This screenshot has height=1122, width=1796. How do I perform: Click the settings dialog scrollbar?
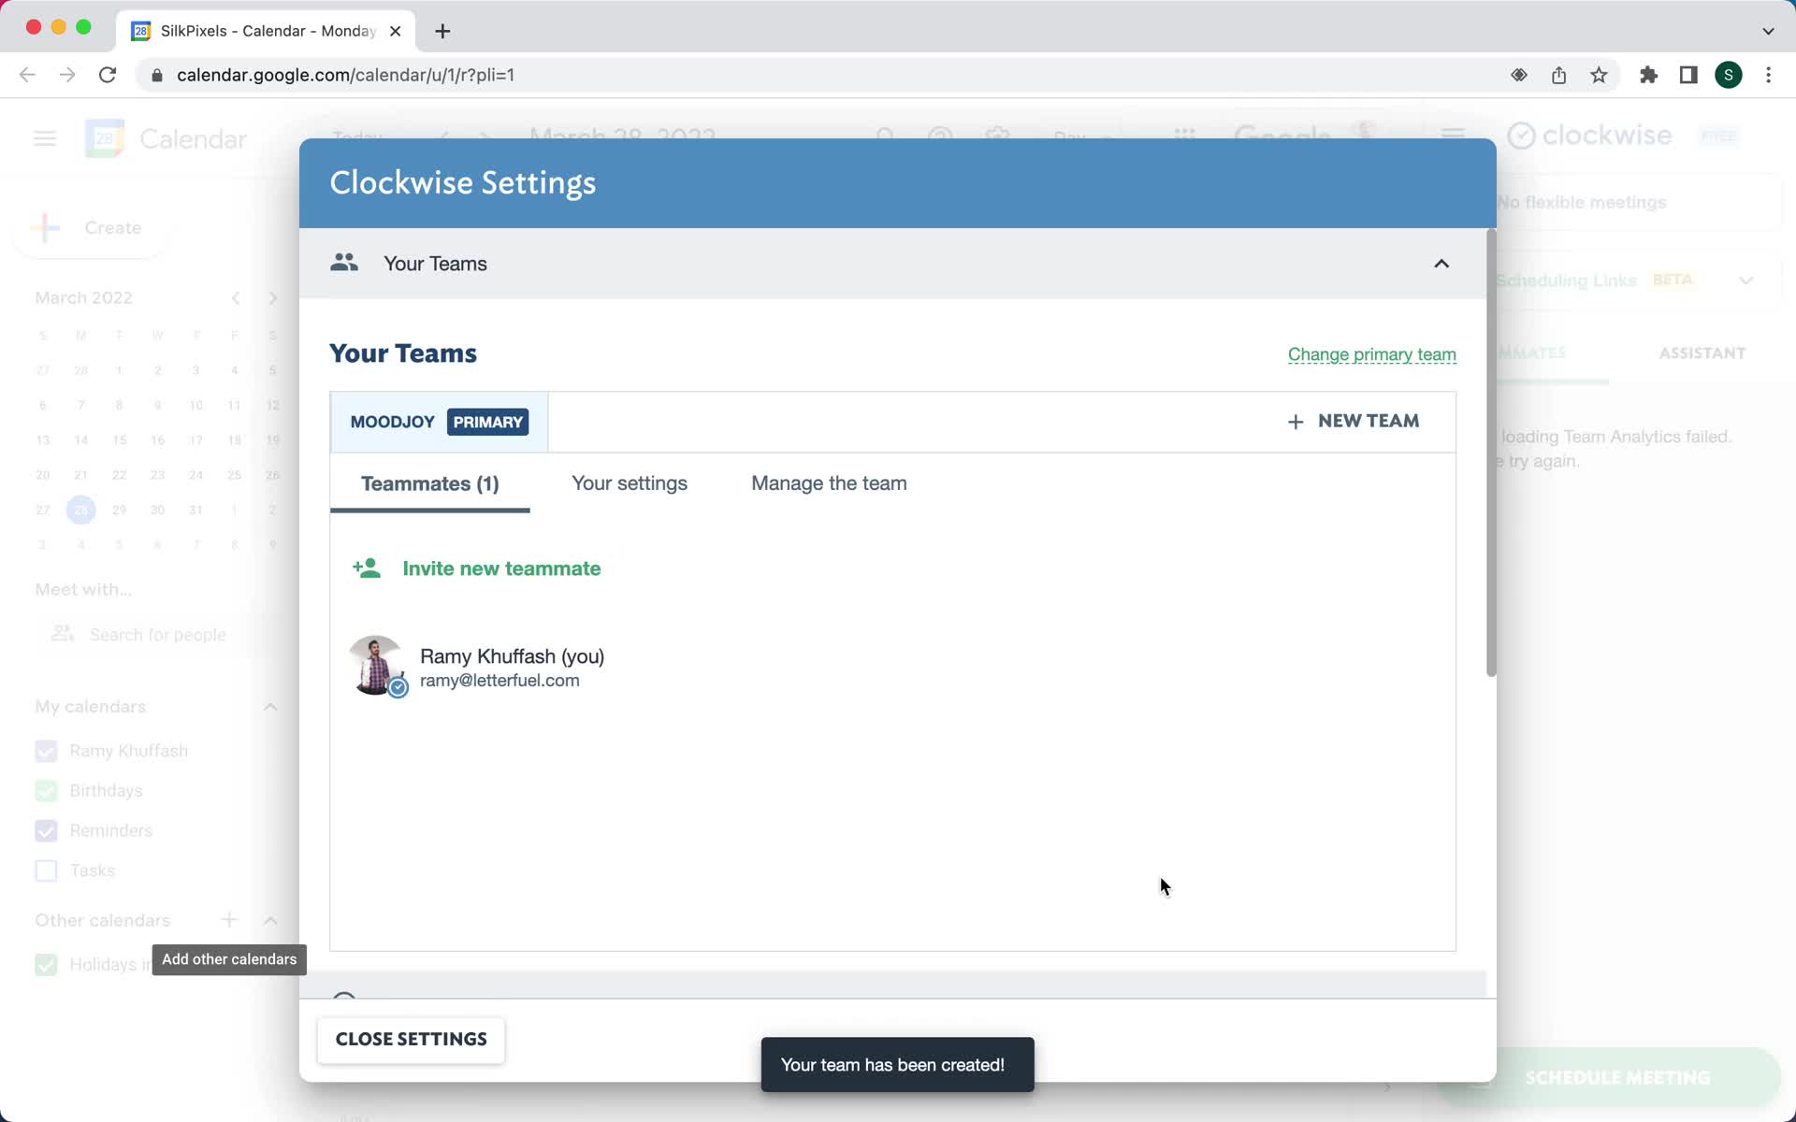1490,453
